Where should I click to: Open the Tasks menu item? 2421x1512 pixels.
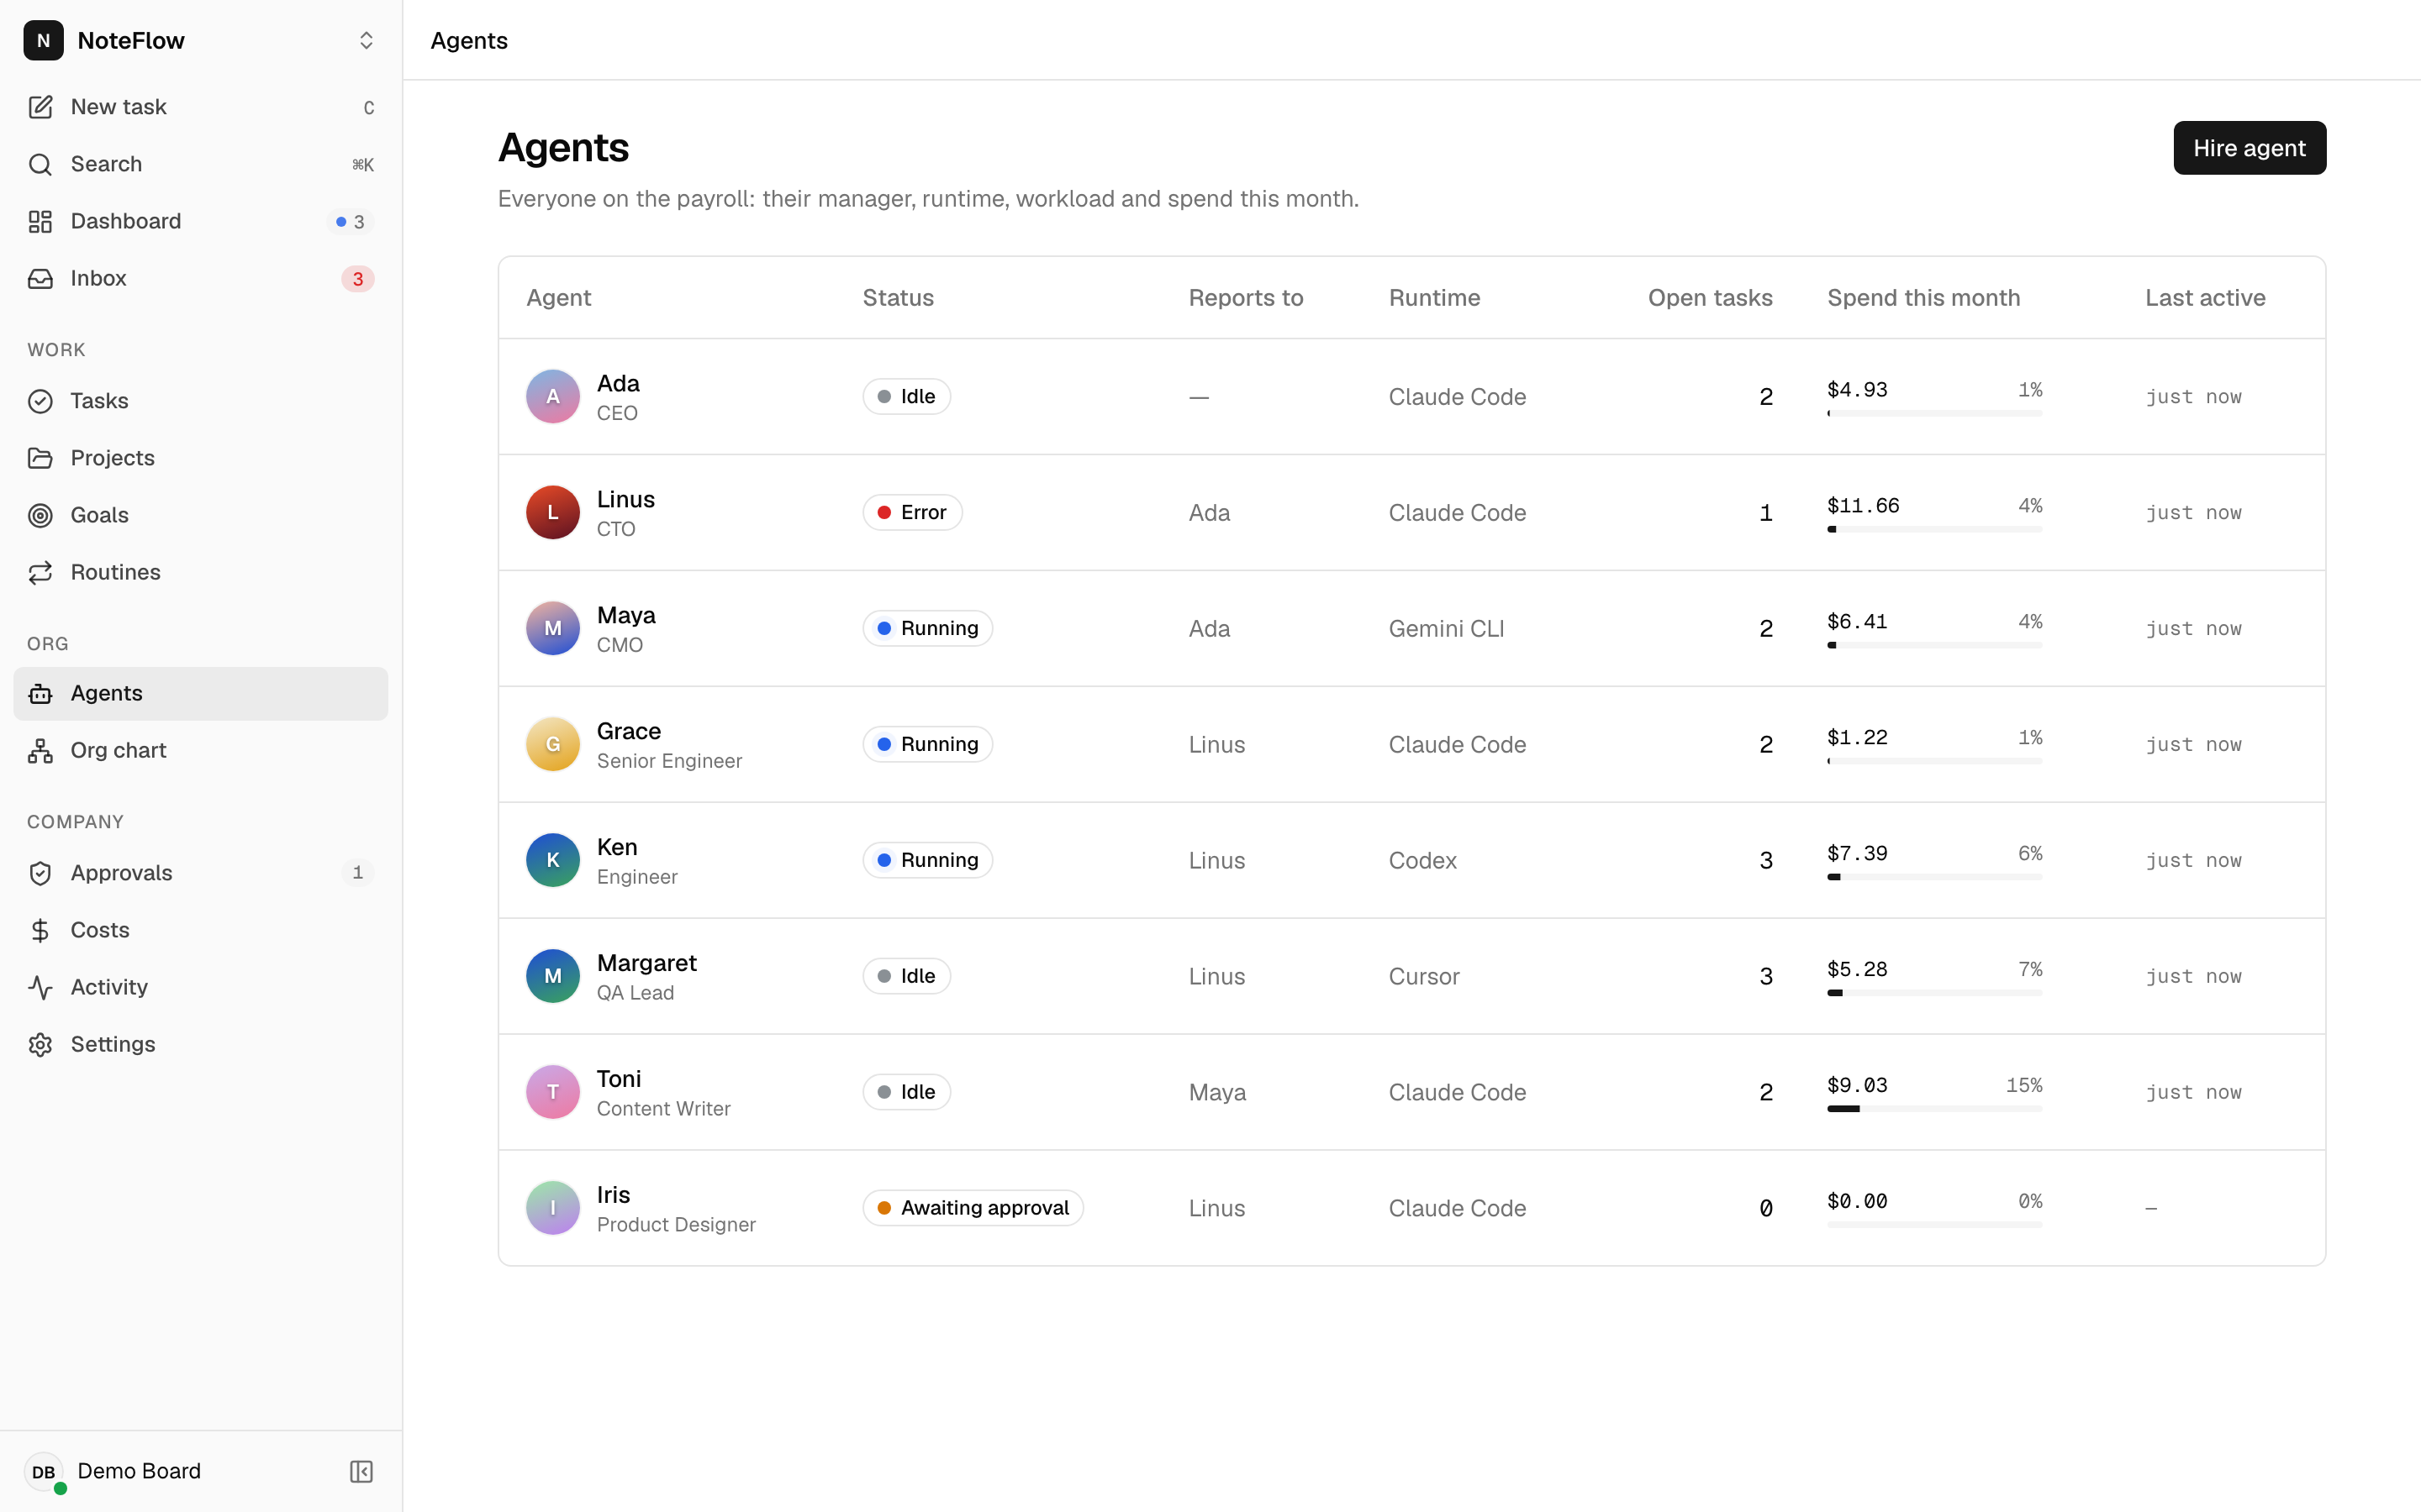click(x=200, y=401)
